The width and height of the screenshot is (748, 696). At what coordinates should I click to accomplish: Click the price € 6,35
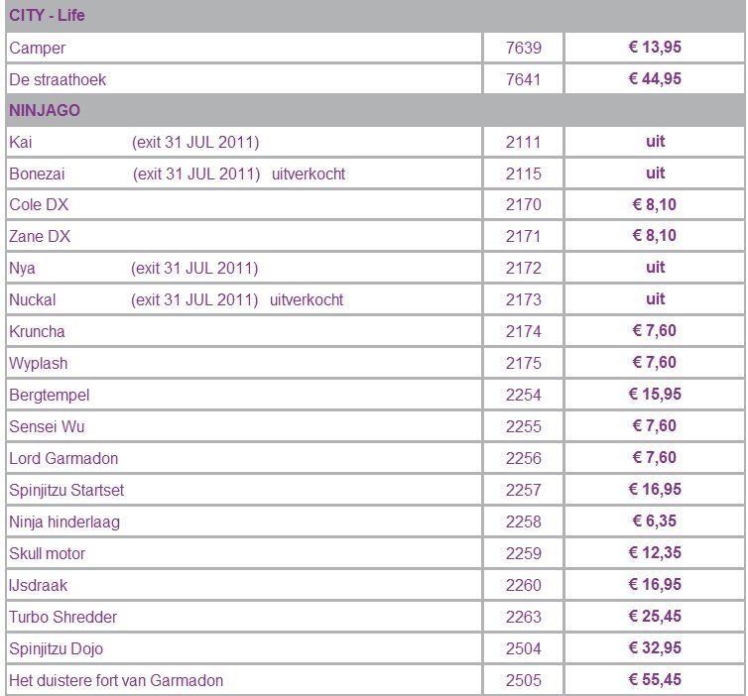click(x=655, y=521)
